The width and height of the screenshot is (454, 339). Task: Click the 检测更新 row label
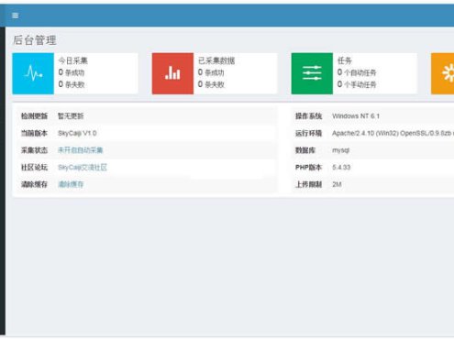pyautogui.click(x=34, y=116)
